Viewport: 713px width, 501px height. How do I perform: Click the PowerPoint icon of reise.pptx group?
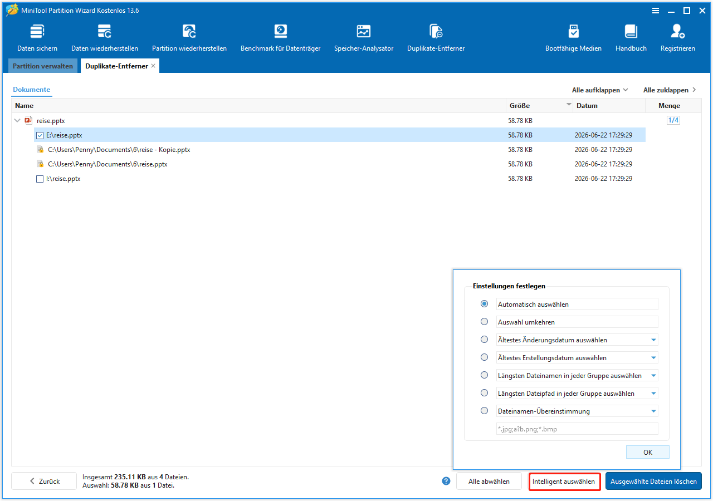[x=28, y=120]
